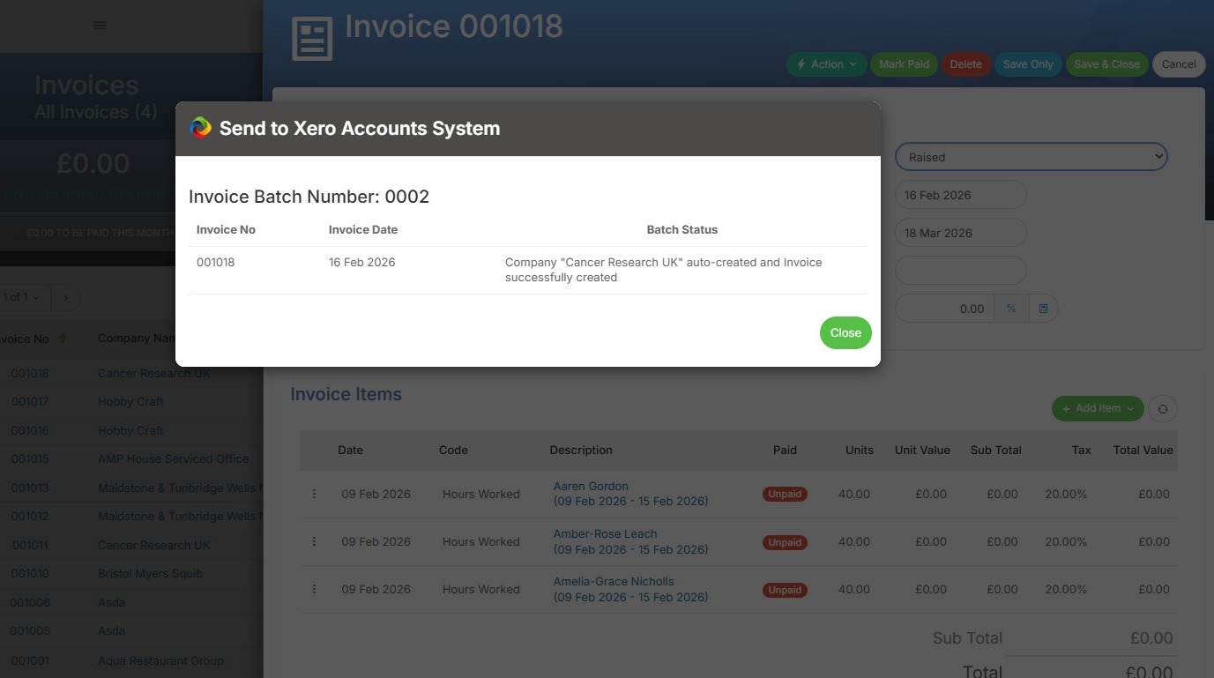1214x678 pixels.
Task: Click Aqua Restaurant Group company name
Action: 160,661
